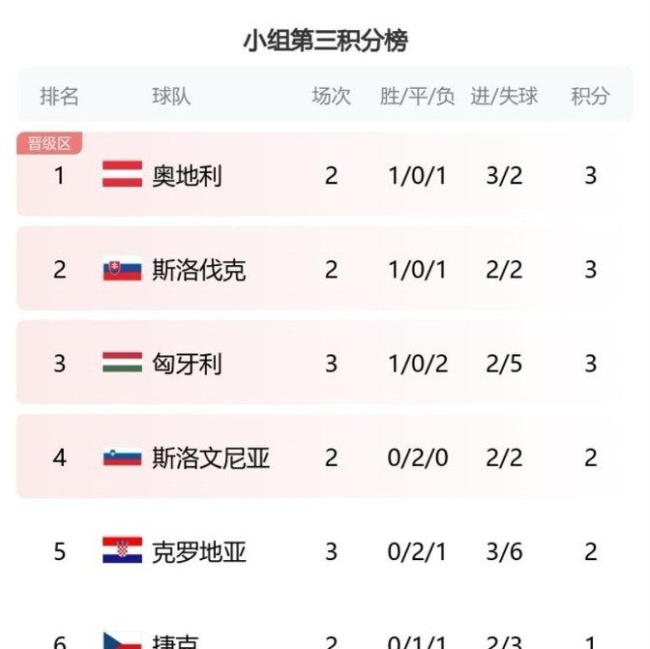Click the Czech flag icon
The height and width of the screenshot is (649, 650).
coord(122,640)
